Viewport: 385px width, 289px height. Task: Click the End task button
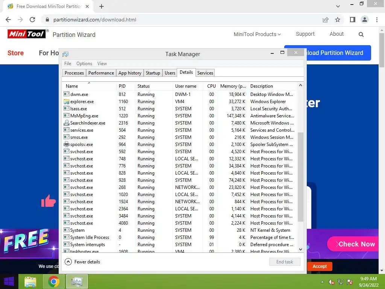click(x=285, y=262)
